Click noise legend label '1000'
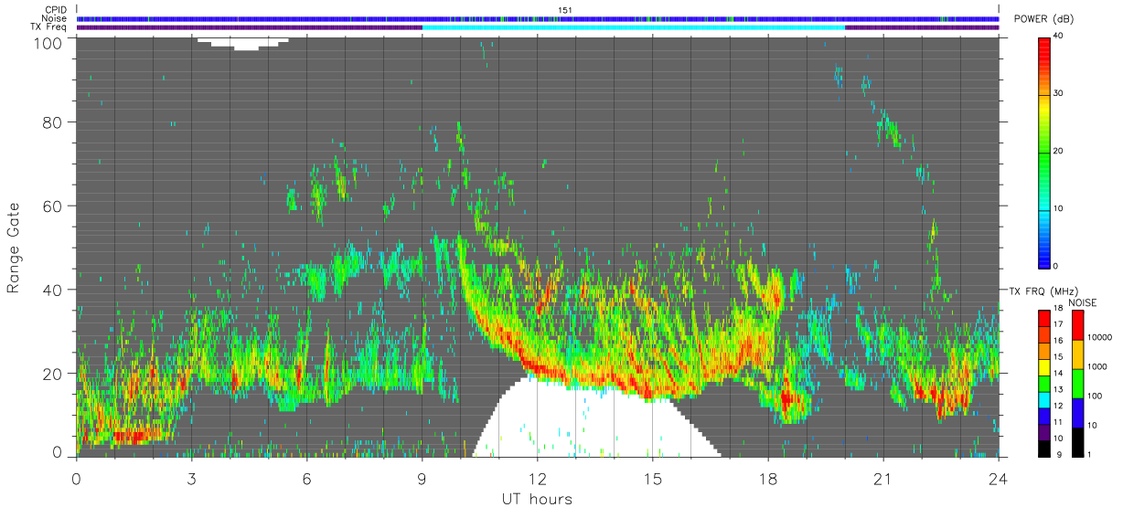The width and height of the screenshot is (1123, 518). (1099, 366)
